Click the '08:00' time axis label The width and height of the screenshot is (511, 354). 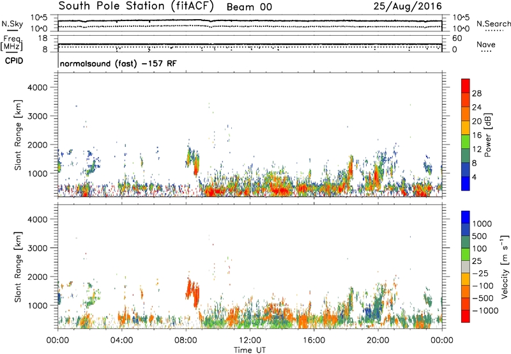click(186, 341)
